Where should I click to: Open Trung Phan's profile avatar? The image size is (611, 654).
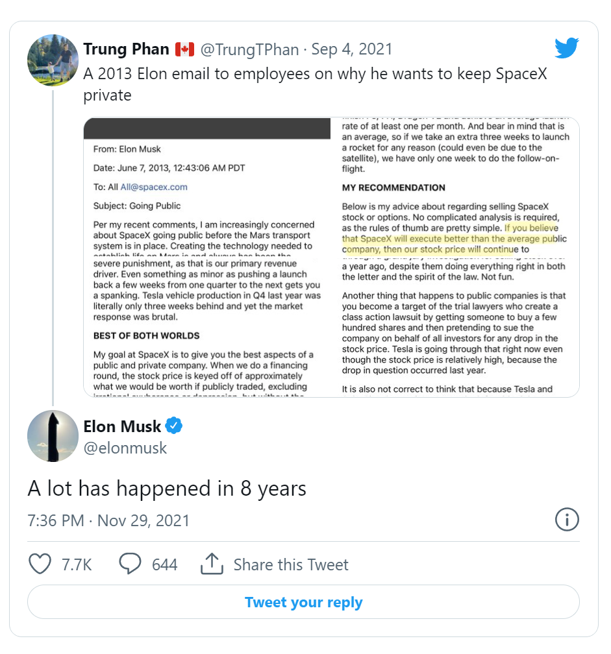[x=53, y=61]
